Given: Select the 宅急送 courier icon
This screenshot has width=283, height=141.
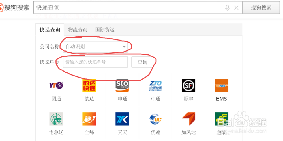Looking at the screenshot, I should click(x=56, y=119).
